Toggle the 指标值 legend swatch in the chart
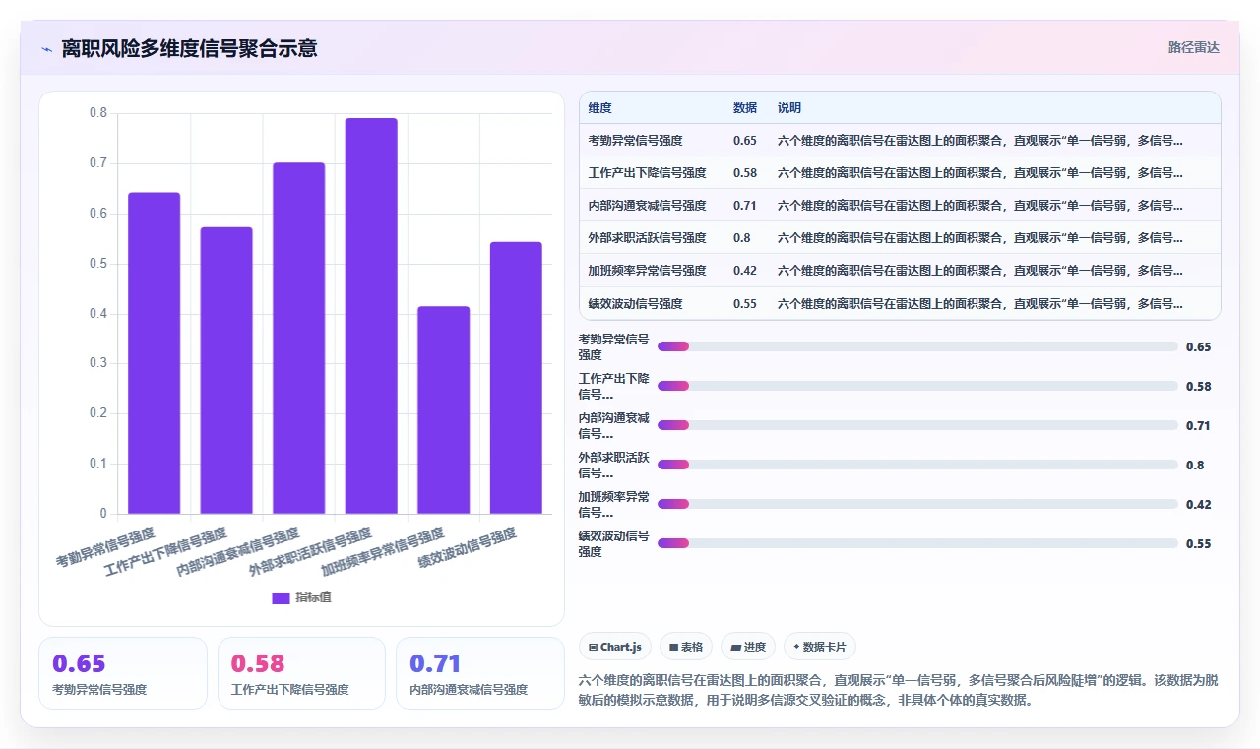Viewport: 1260px width, 749px height. click(x=281, y=597)
